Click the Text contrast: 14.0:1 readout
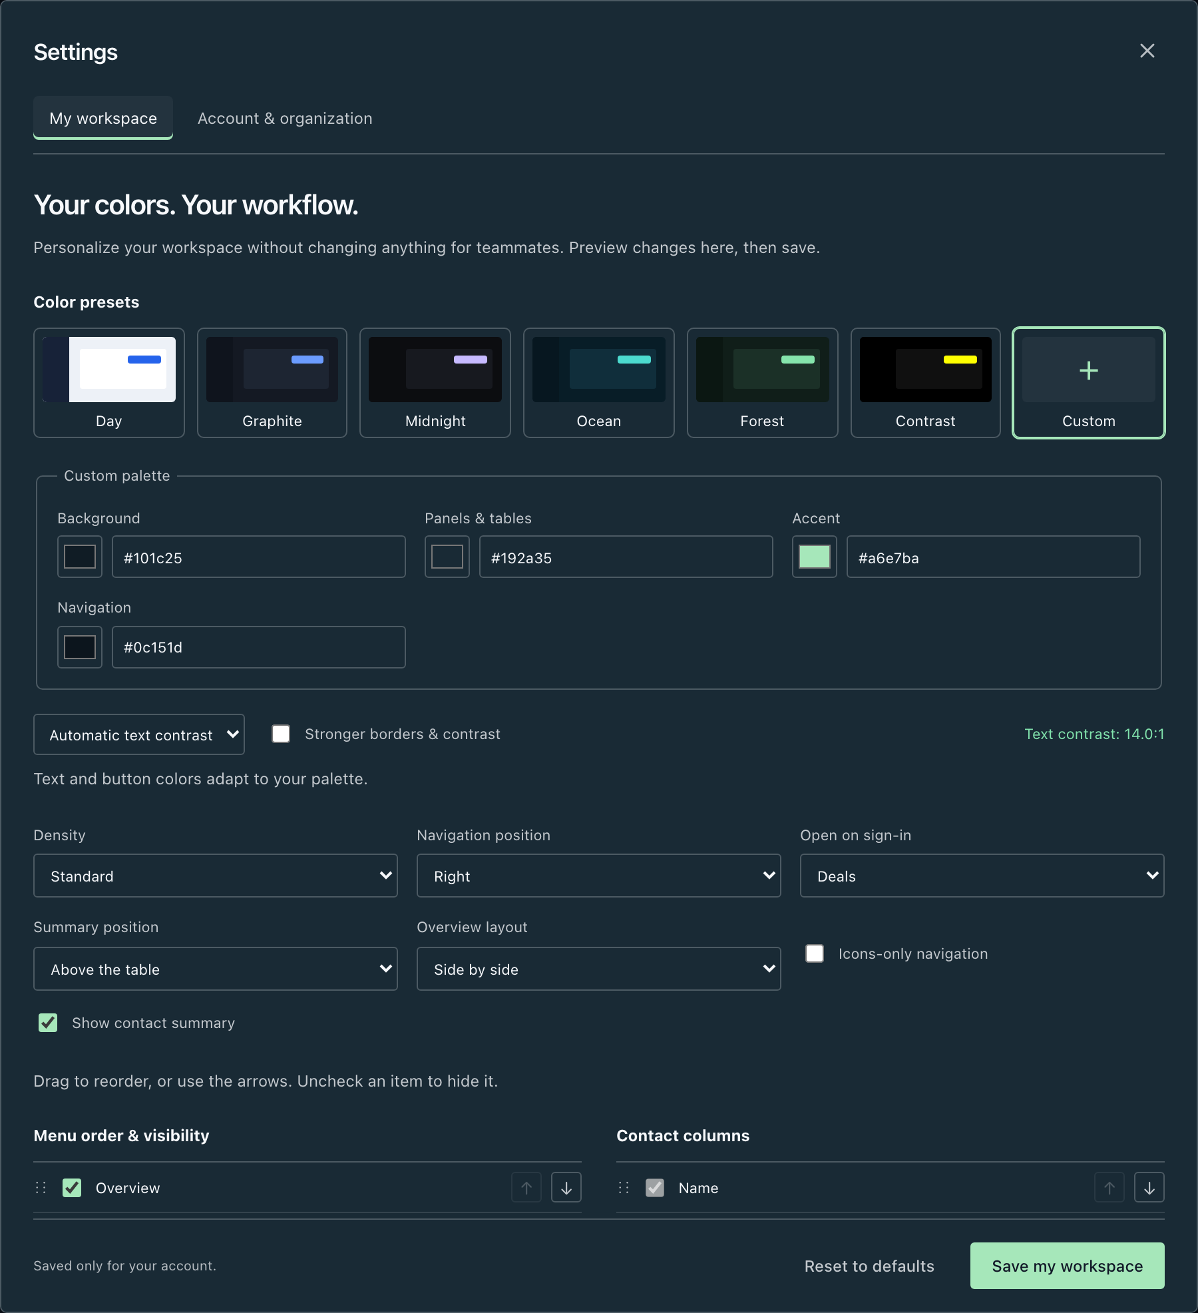This screenshot has height=1313, width=1198. pyautogui.click(x=1094, y=734)
